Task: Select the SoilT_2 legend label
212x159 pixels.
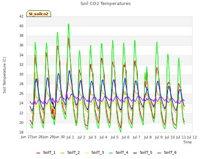Action: coord(74,152)
